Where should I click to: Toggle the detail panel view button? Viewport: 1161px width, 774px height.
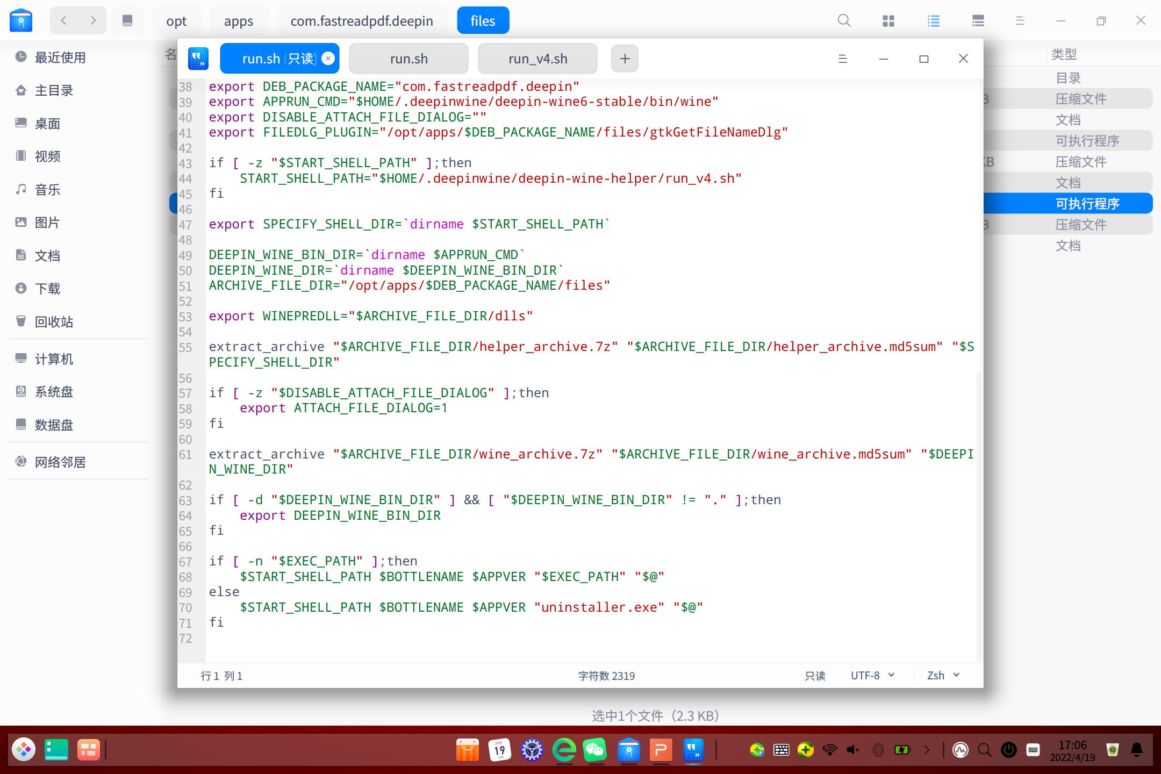978,21
